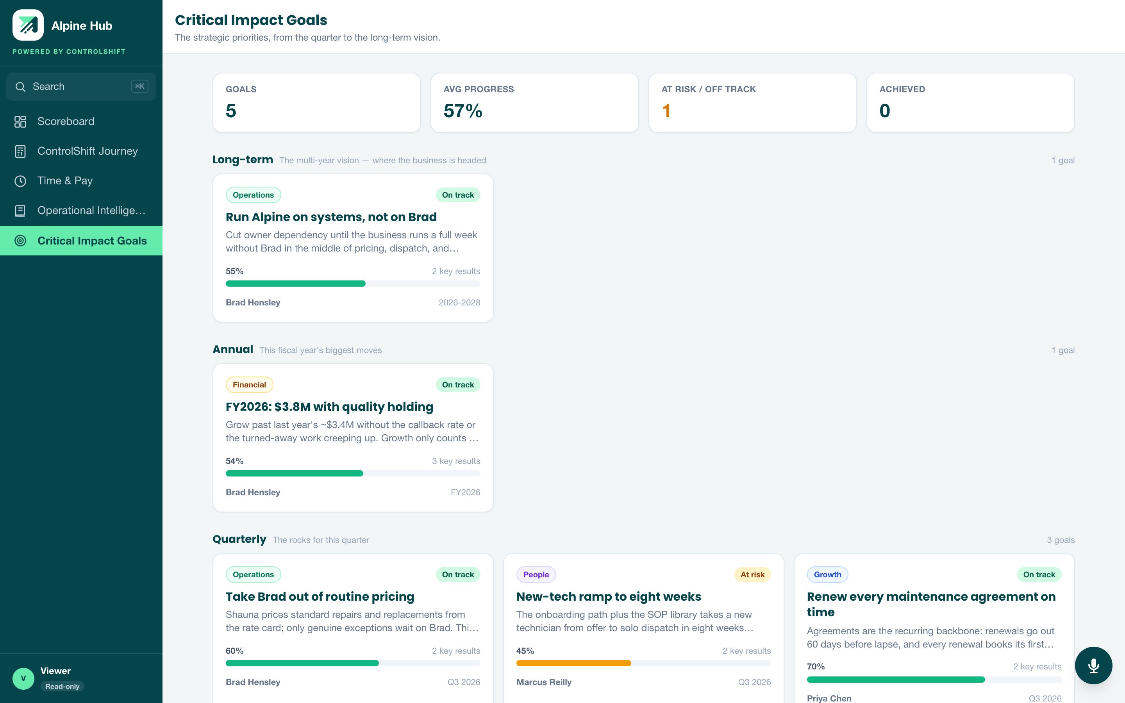This screenshot has width=1125, height=703.
Task: Select Critical Impact Goals nav item
Action: coord(81,240)
